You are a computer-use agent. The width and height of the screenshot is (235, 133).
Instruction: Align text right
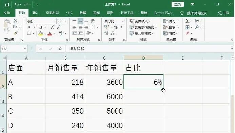[x=86, y=27]
